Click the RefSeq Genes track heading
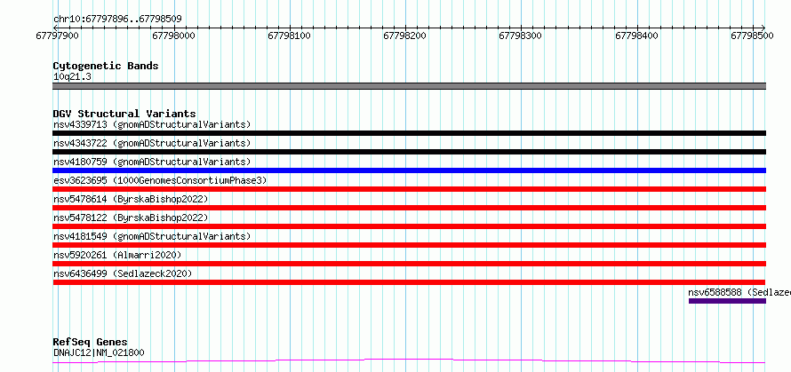Viewport: 791px width, 372px height. tap(90, 343)
